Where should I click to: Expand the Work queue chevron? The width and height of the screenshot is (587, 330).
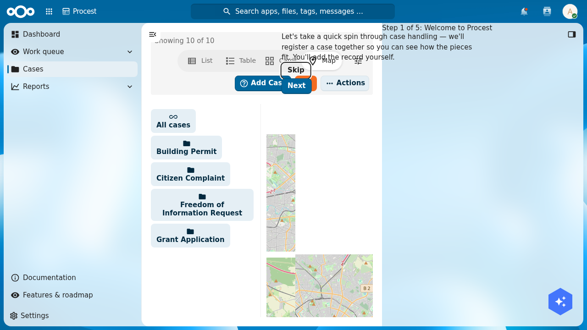(x=130, y=52)
